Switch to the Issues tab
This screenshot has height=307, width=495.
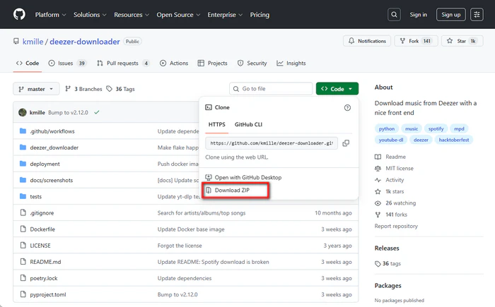tap(67, 64)
